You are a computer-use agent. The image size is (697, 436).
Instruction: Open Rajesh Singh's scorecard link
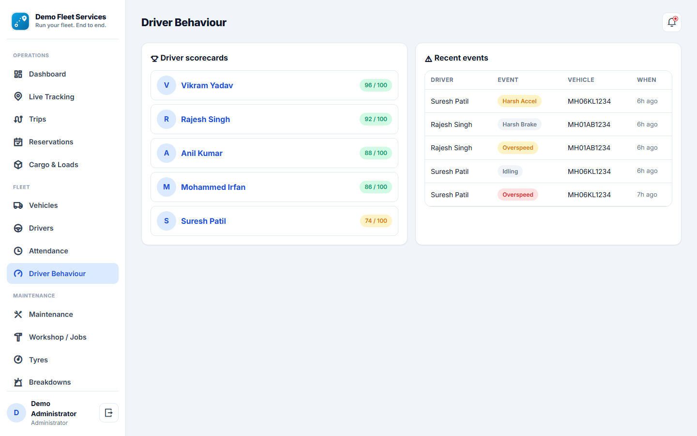coord(205,119)
